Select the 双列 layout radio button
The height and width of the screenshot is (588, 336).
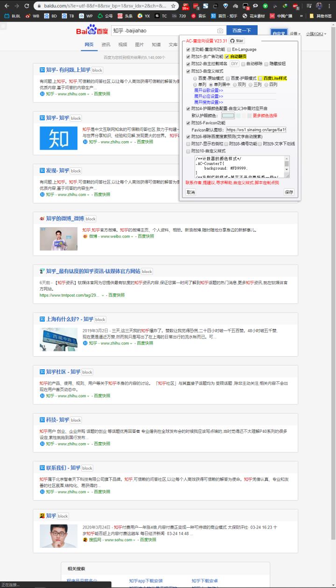point(234,85)
